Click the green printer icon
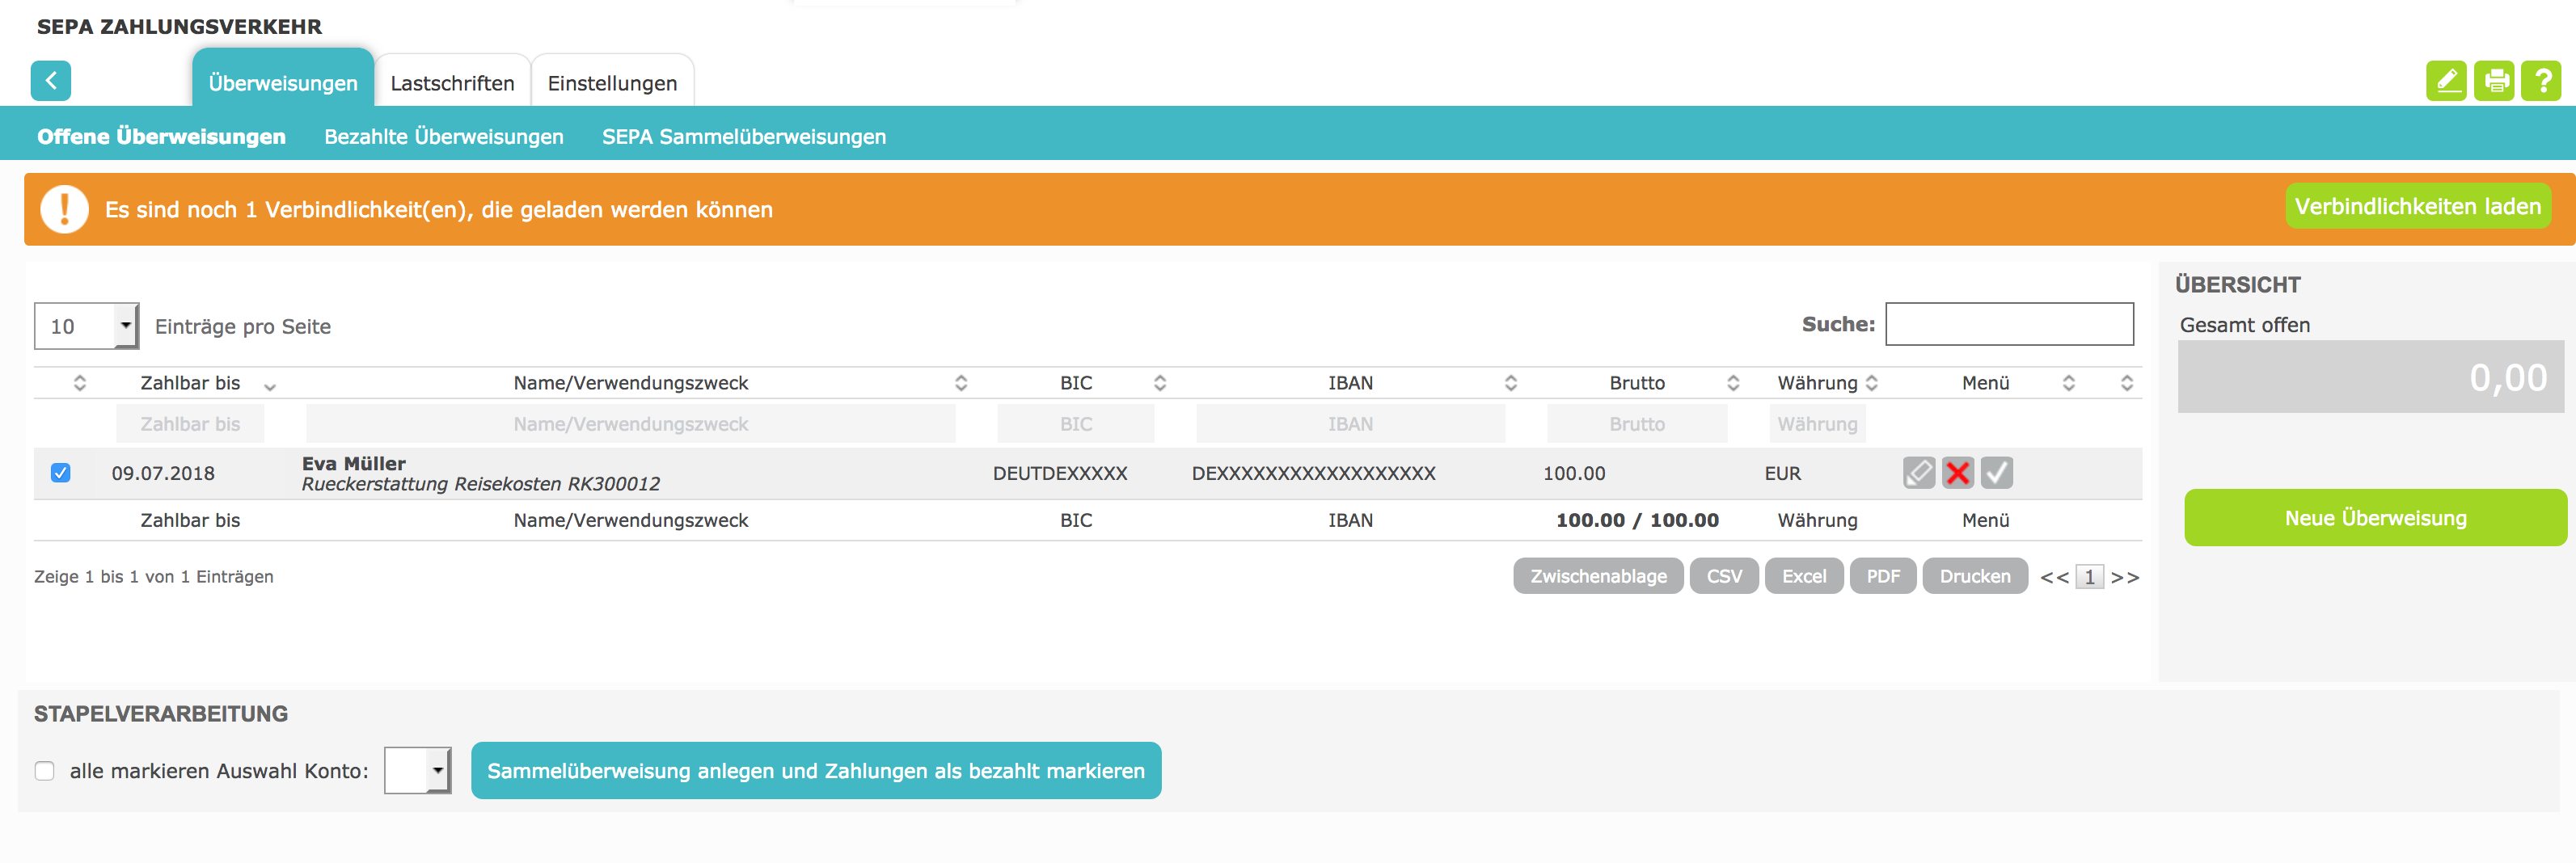The width and height of the screenshot is (2576, 863). pos(2494,81)
